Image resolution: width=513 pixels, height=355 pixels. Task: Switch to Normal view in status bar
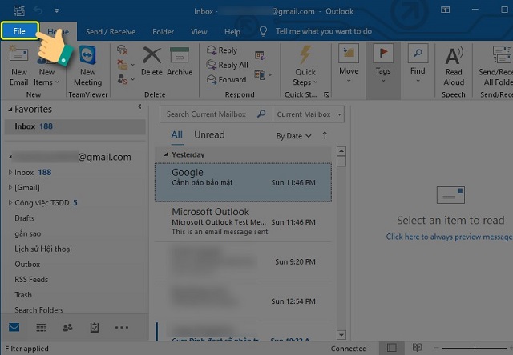(x=392, y=348)
